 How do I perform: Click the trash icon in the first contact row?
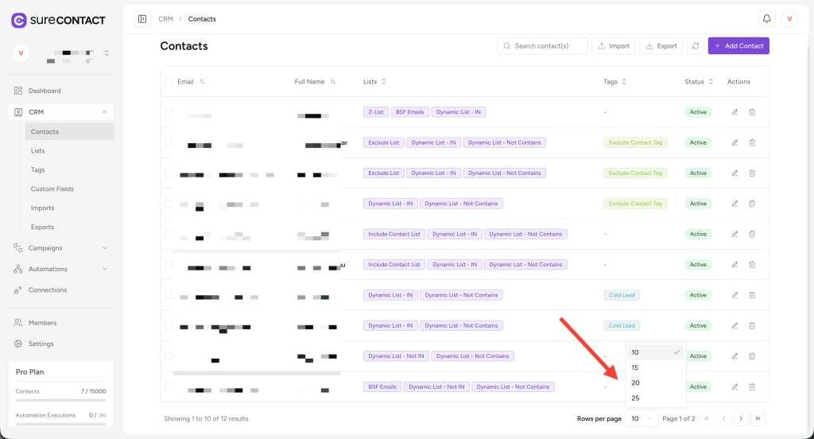[752, 112]
